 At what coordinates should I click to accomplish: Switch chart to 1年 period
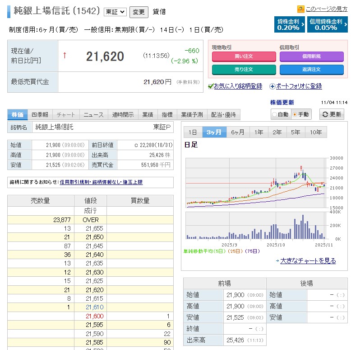(259, 132)
